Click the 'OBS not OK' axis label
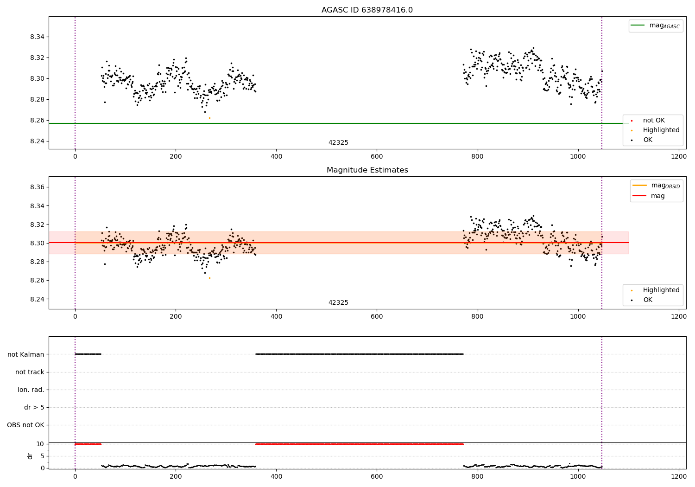The height and width of the screenshot is (487, 695). [25, 425]
